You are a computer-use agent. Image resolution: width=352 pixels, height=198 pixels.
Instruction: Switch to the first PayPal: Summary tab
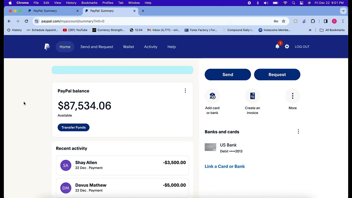click(54, 11)
